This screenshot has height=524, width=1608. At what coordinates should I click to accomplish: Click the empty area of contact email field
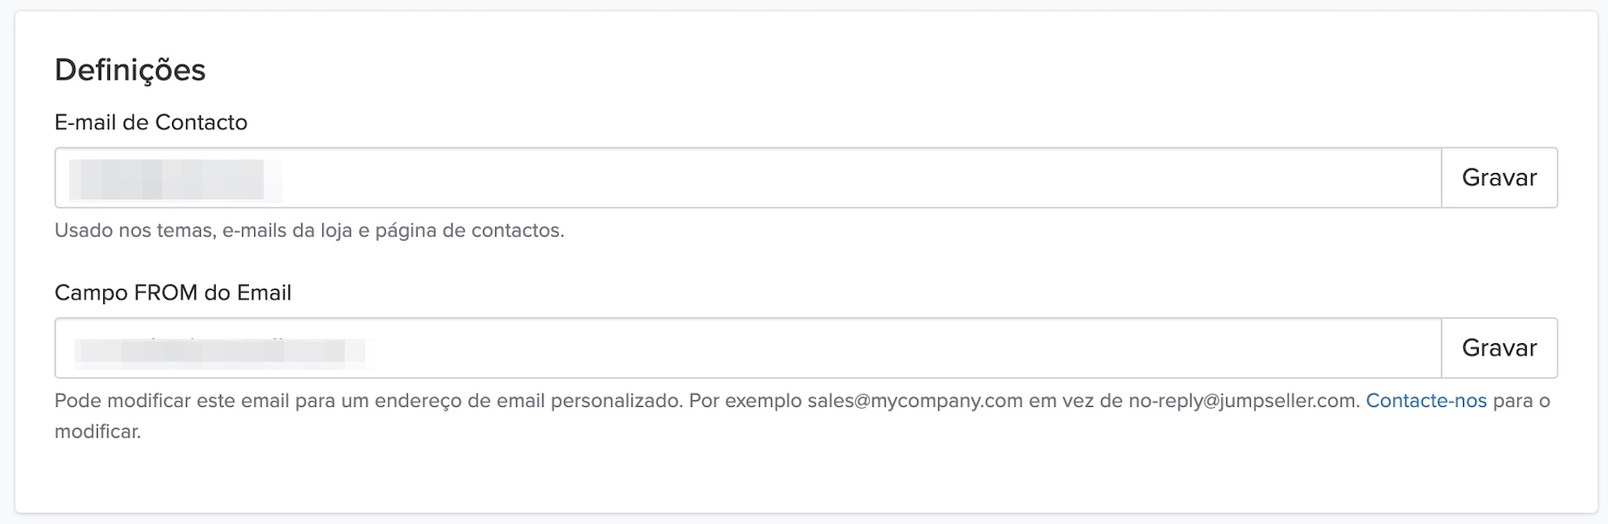873,178
